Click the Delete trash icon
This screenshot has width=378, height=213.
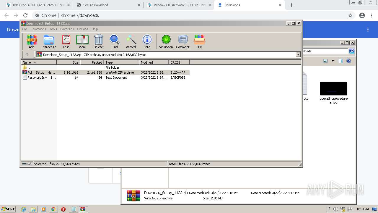(98, 41)
